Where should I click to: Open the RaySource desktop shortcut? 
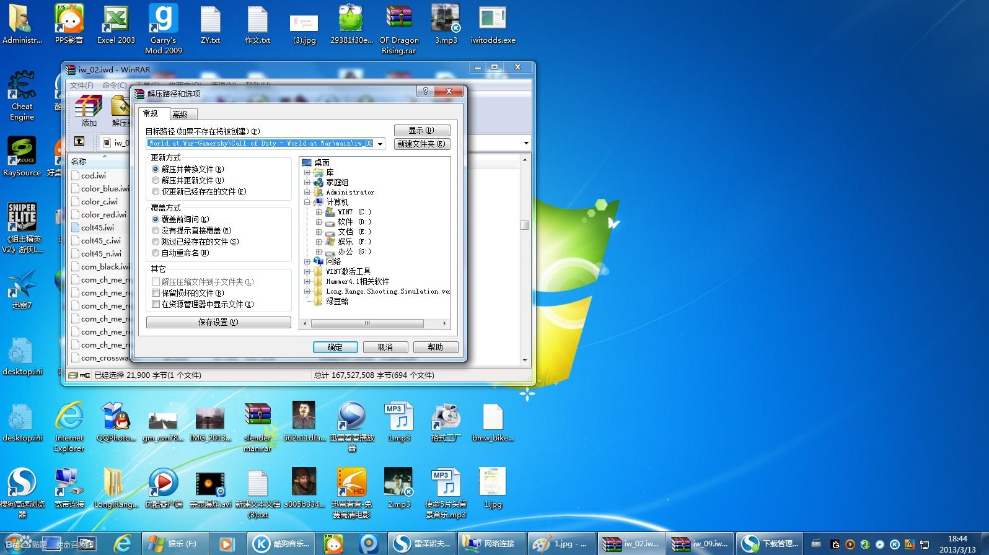pos(22,157)
